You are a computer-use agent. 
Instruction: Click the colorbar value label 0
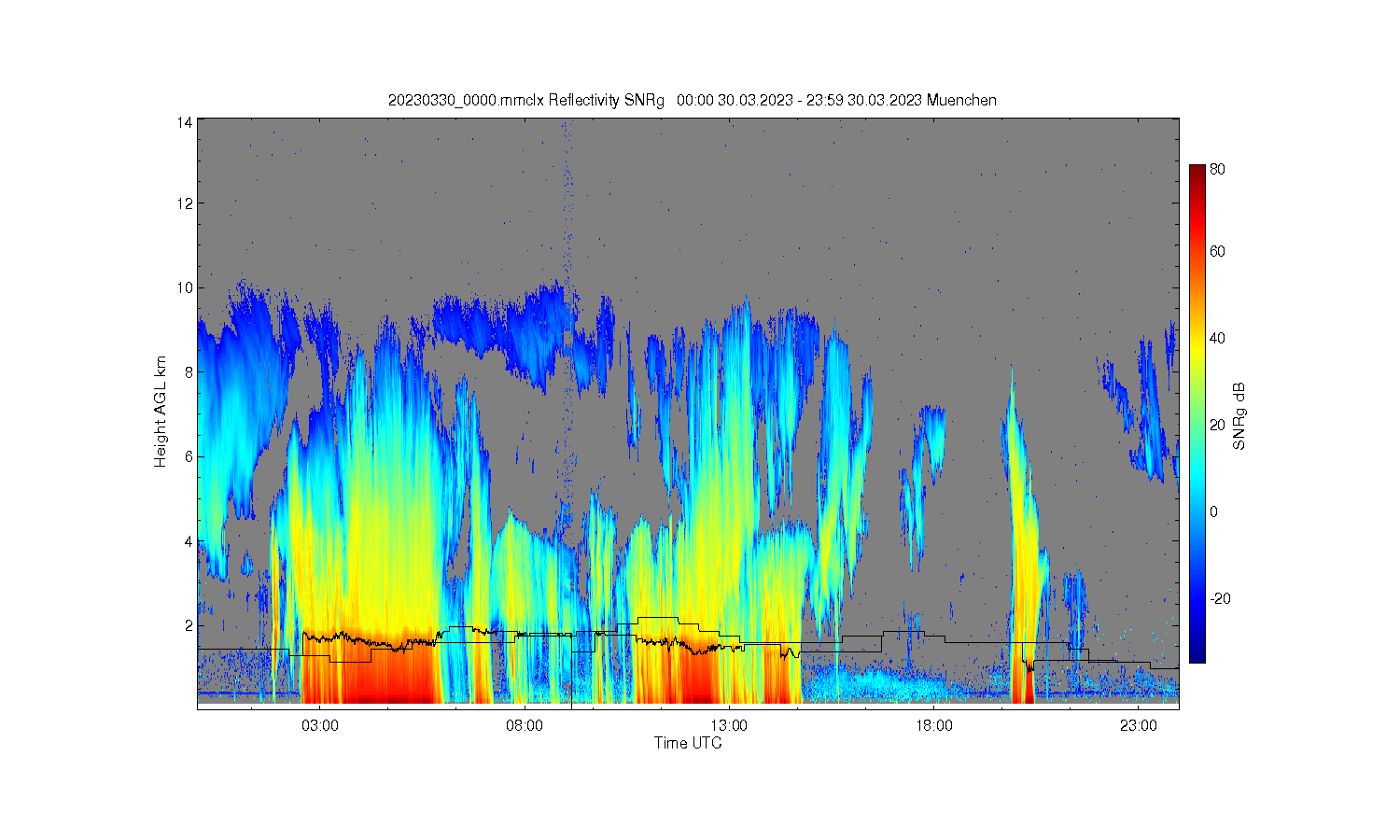(1213, 512)
